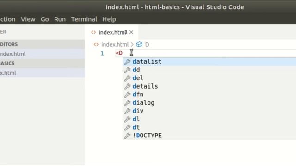
Task: Select the dialog suggestion
Action: pos(210,102)
